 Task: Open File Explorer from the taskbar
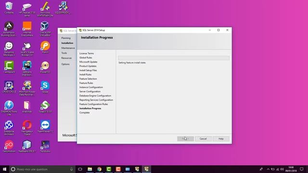coord(90,169)
